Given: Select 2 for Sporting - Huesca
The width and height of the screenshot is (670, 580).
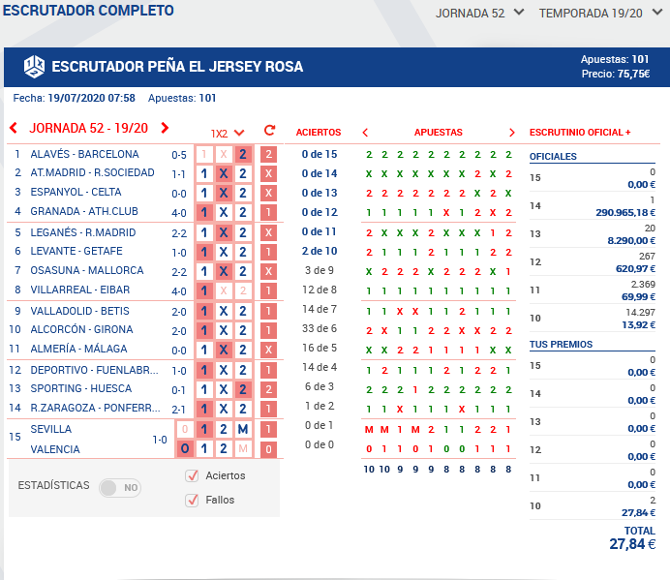Looking at the screenshot, I should coord(243,389).
